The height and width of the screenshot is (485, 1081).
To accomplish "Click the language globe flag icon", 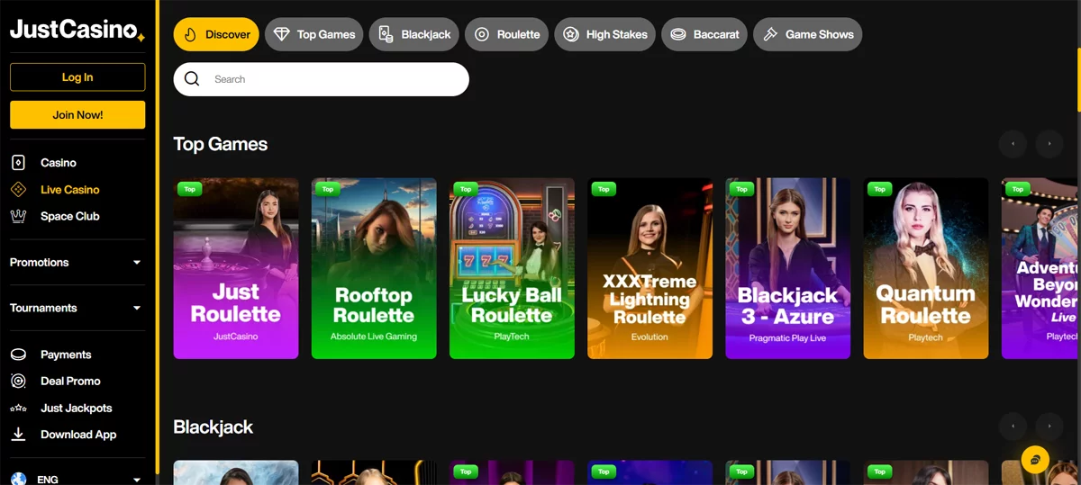I will [x=18, y=480].
